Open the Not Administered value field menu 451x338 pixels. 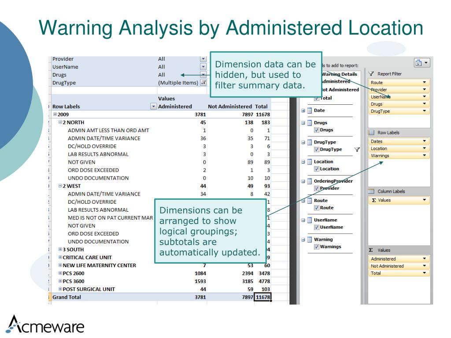coord(424,266)
